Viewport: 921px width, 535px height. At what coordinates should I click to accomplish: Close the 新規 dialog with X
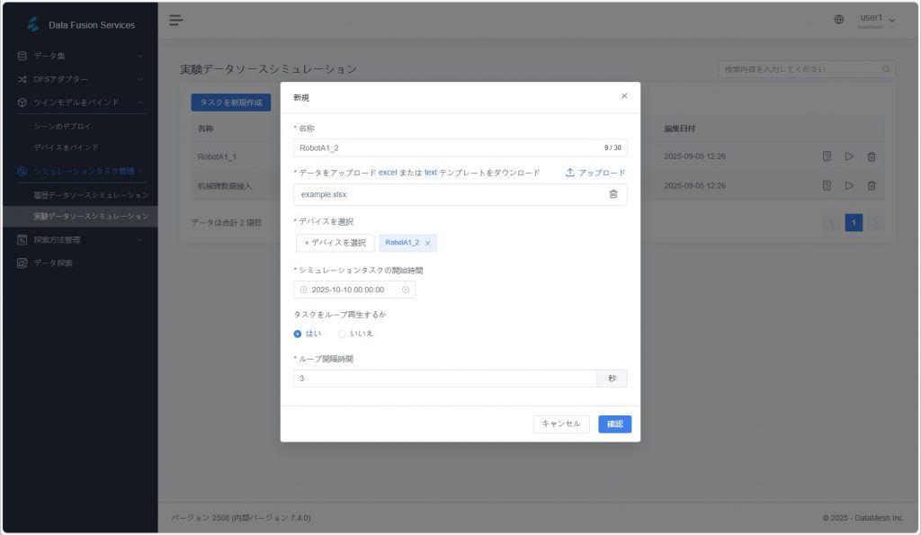click(x=624, y=96)
